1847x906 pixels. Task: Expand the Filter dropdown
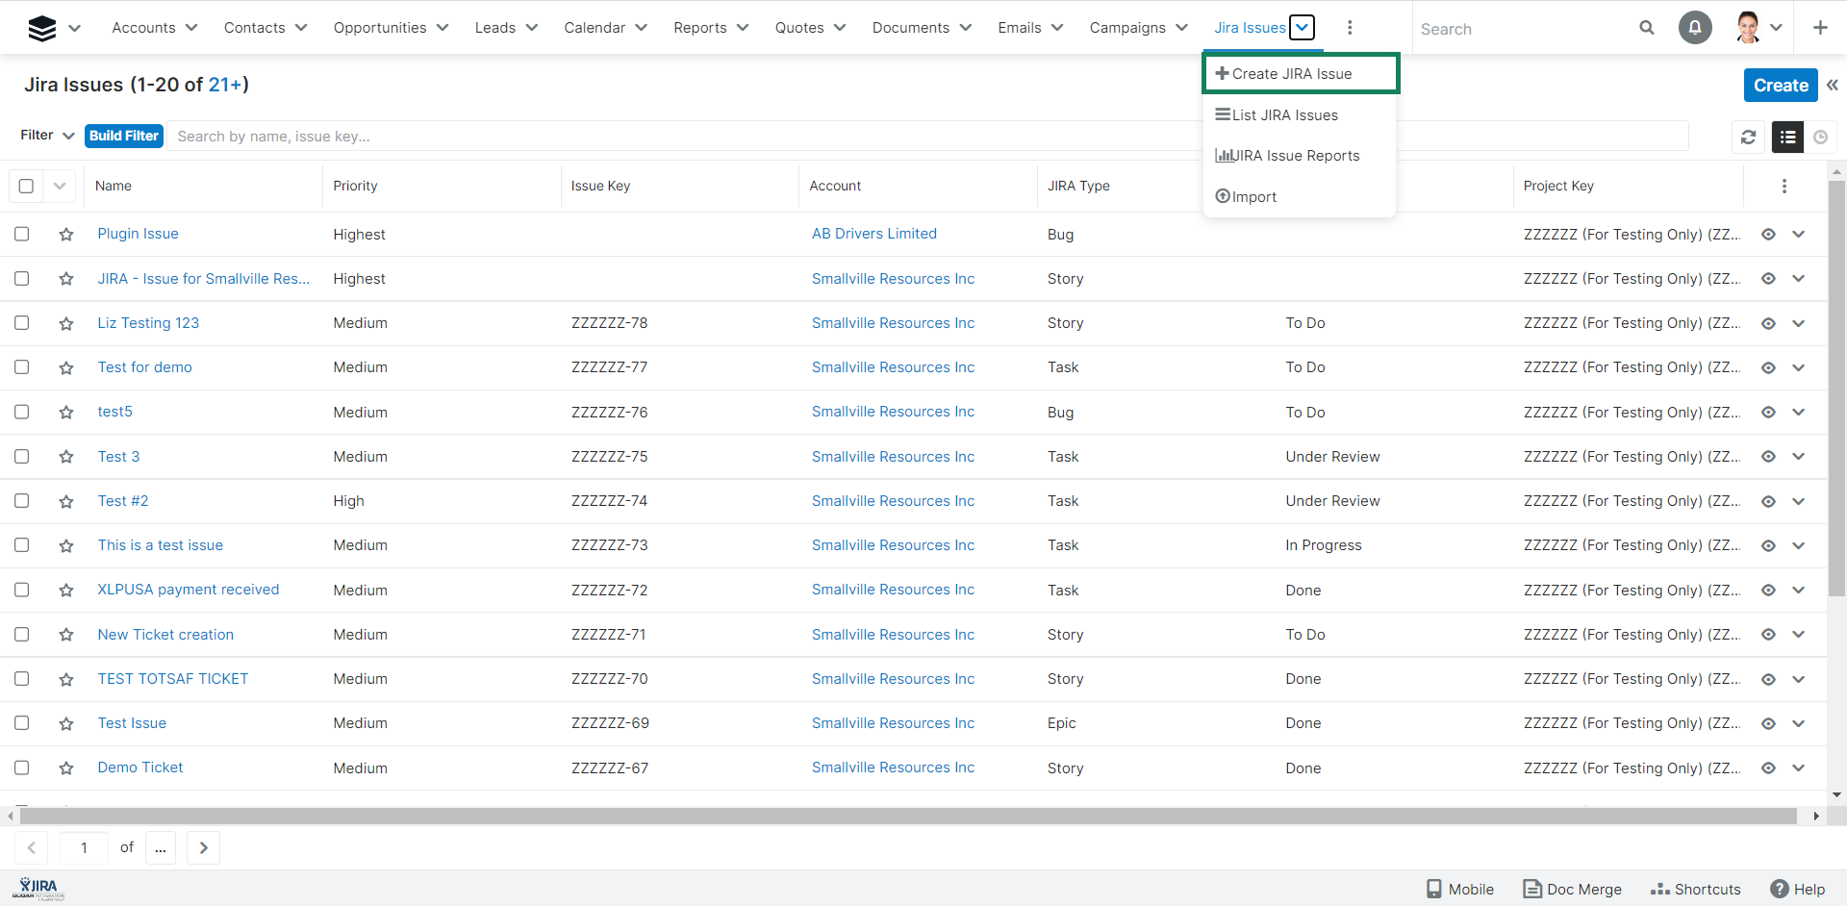click(47, 136)
